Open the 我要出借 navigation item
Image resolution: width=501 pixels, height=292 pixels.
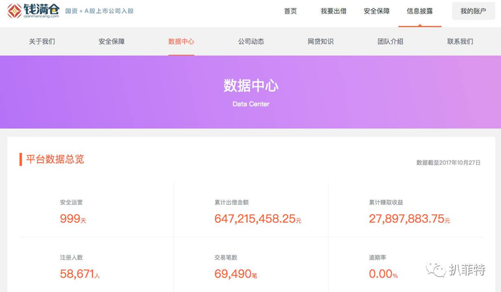click(x=332, y=11)
